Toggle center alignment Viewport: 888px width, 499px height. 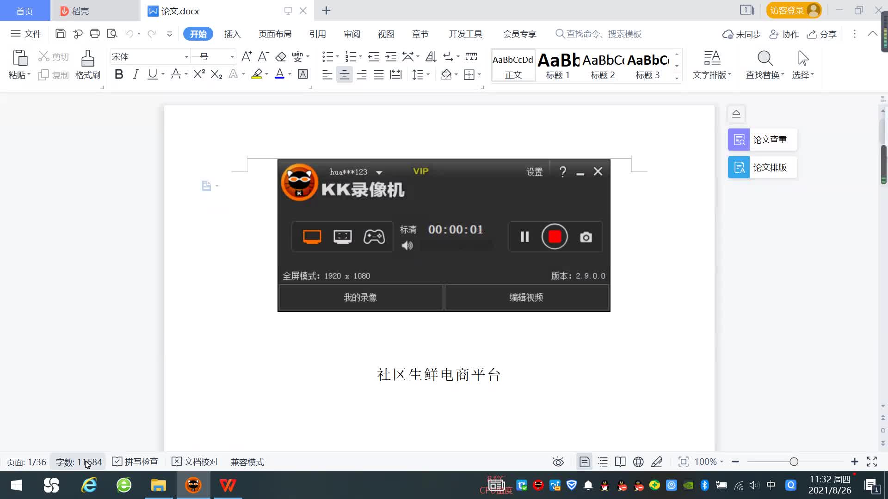344,74
